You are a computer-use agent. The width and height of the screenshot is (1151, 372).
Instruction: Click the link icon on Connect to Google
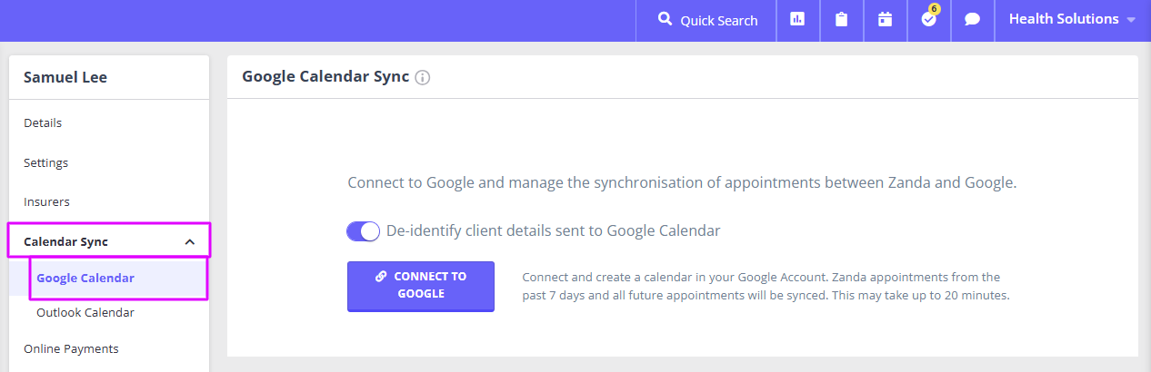(x=381, y=276)
